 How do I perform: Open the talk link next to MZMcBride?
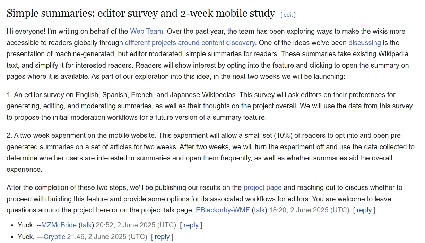(x=86, y=225)
